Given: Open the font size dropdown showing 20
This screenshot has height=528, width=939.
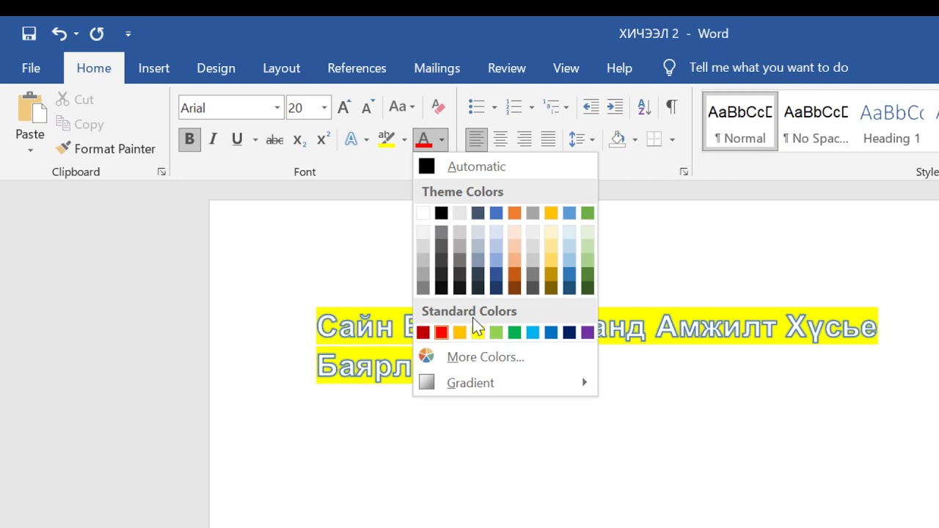Looking at the screenshot, I should (x=324, y=108).
